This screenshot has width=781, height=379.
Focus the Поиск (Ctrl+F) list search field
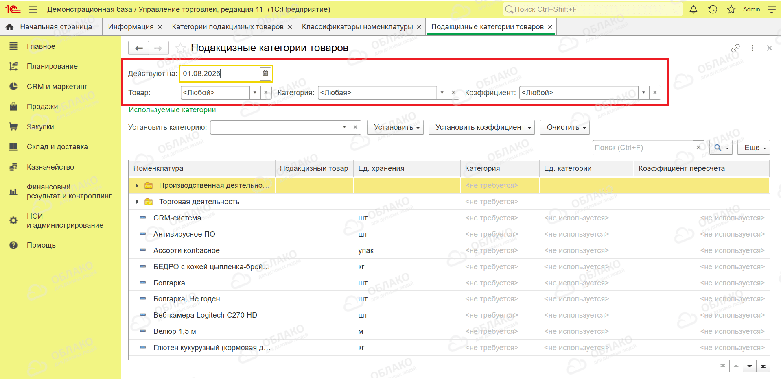pos(643,148)
